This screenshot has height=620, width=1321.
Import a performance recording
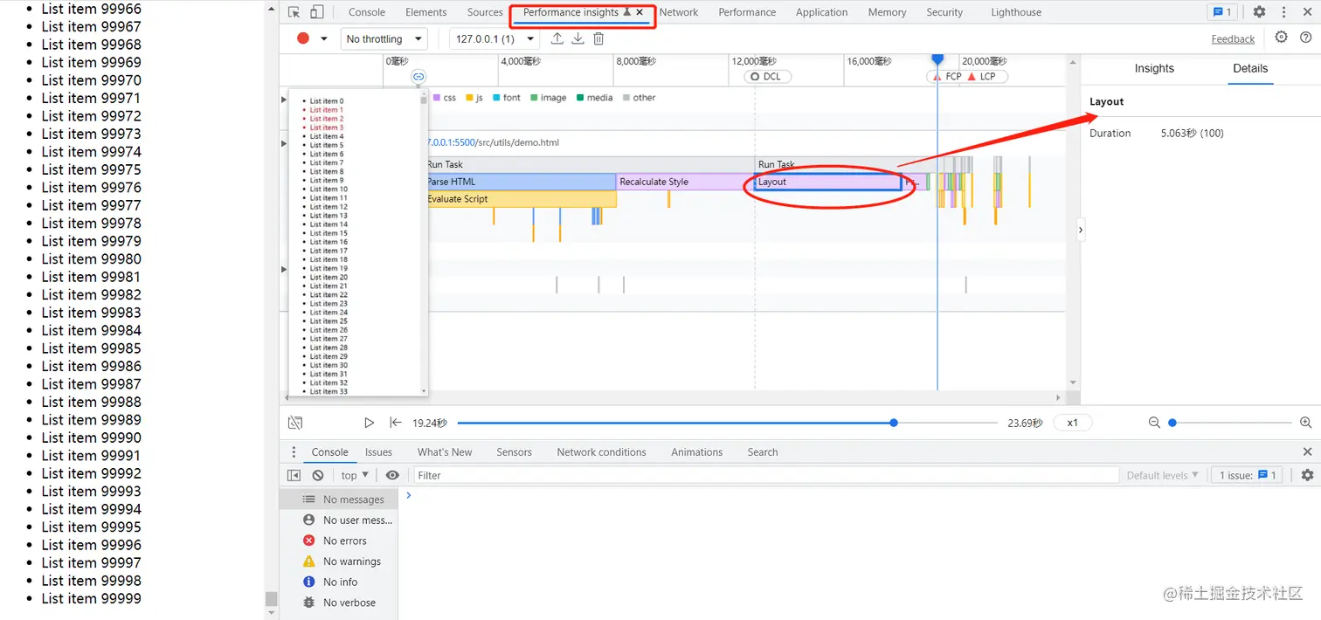[557, 38]
